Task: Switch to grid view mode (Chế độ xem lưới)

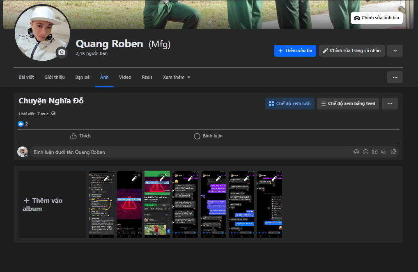Action: click(289, 104)
